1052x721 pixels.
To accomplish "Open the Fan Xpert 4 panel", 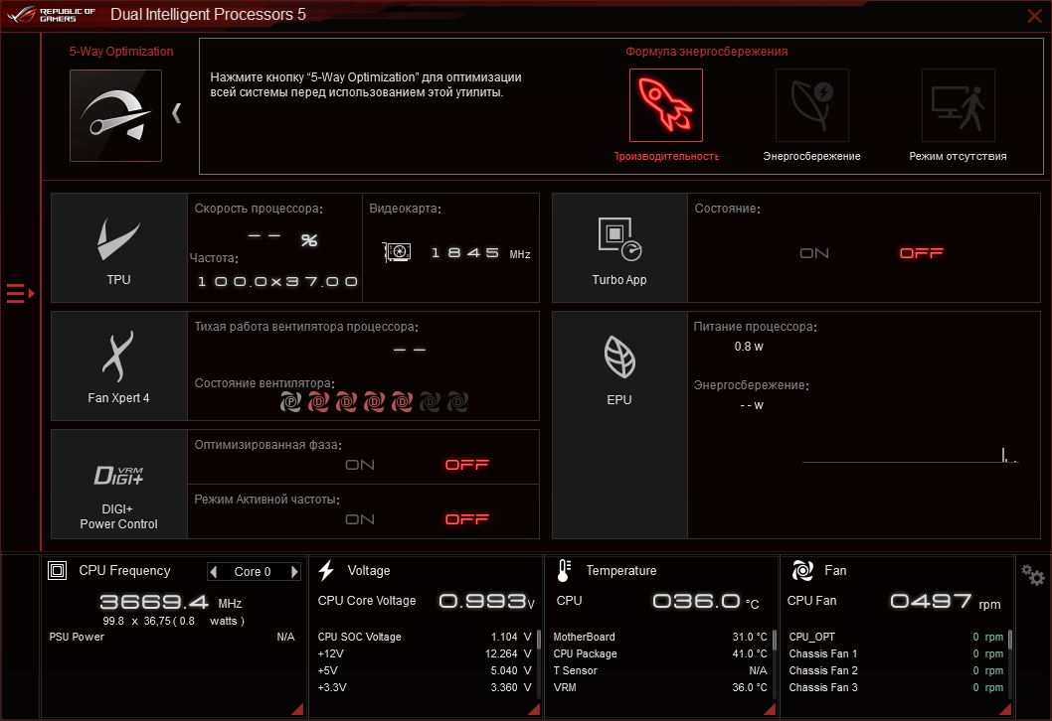I will (118, 365).
